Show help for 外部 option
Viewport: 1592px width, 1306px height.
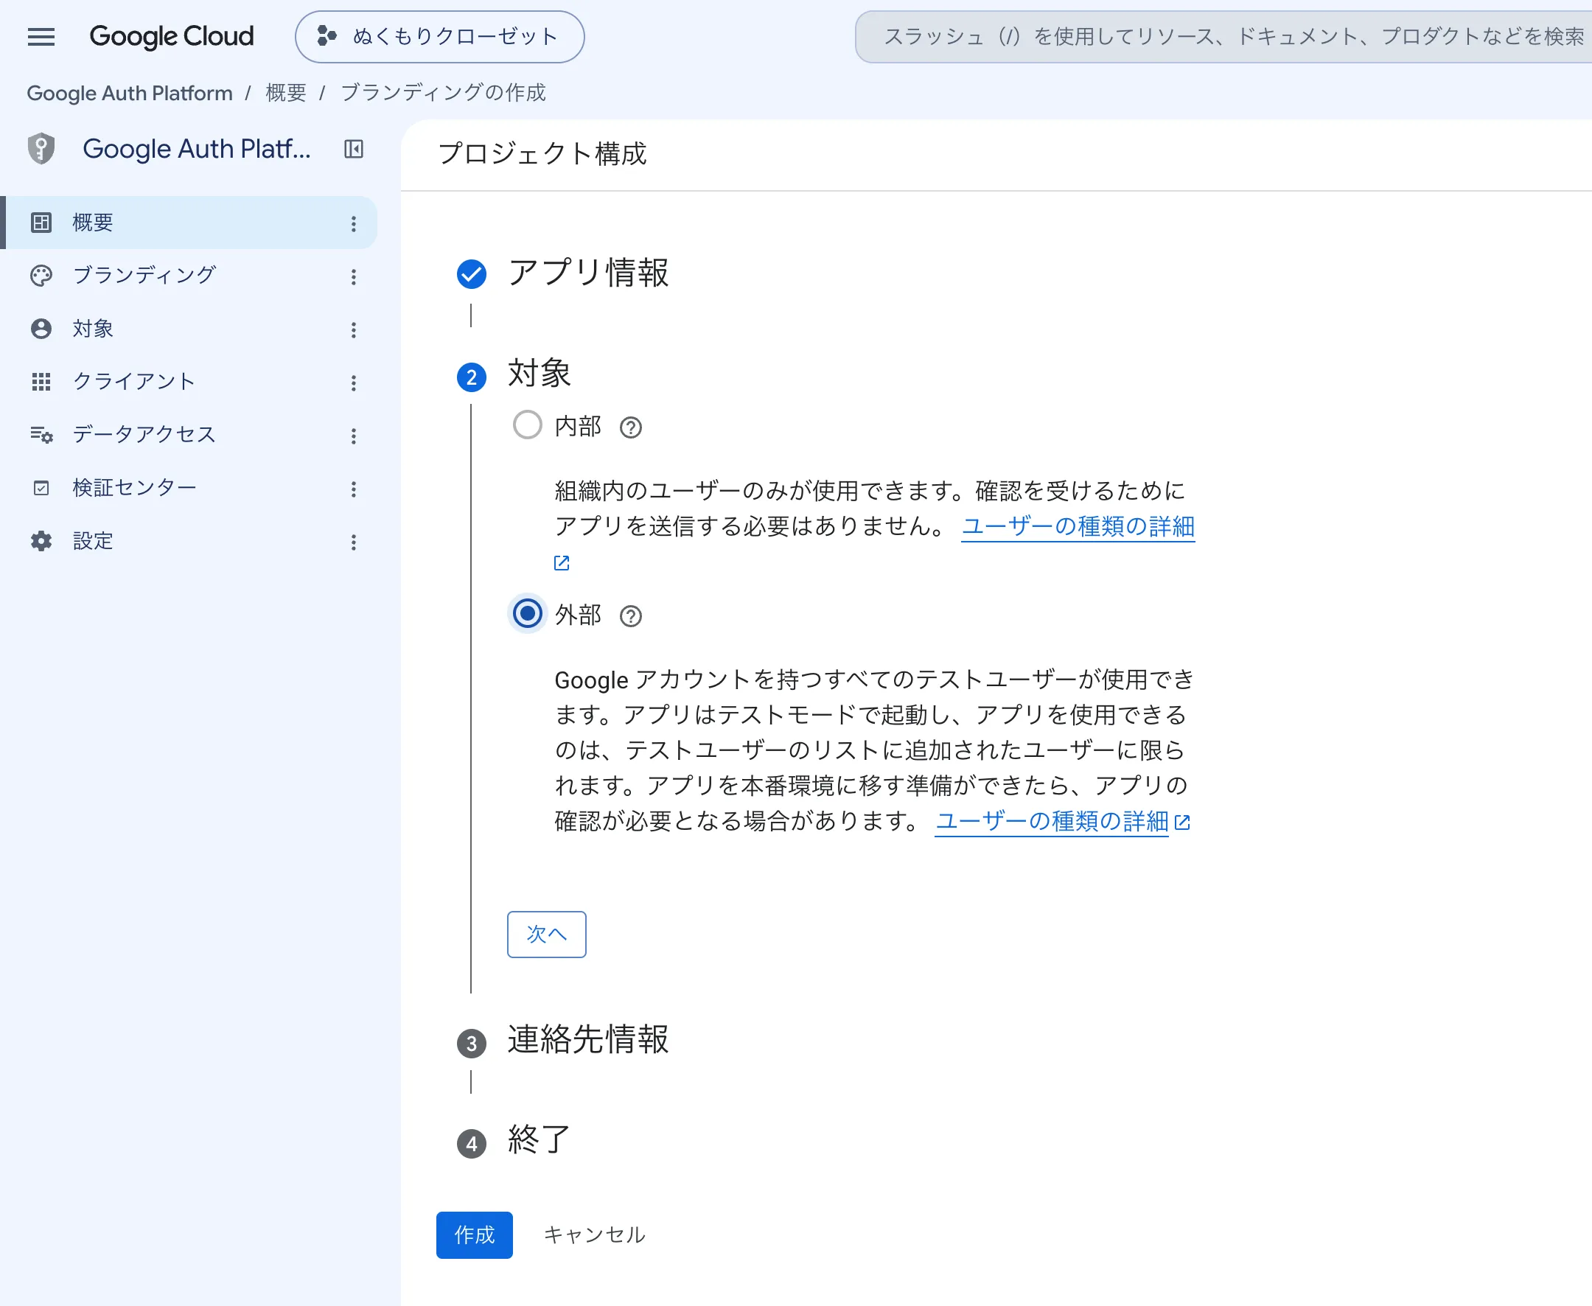(630, 616)
